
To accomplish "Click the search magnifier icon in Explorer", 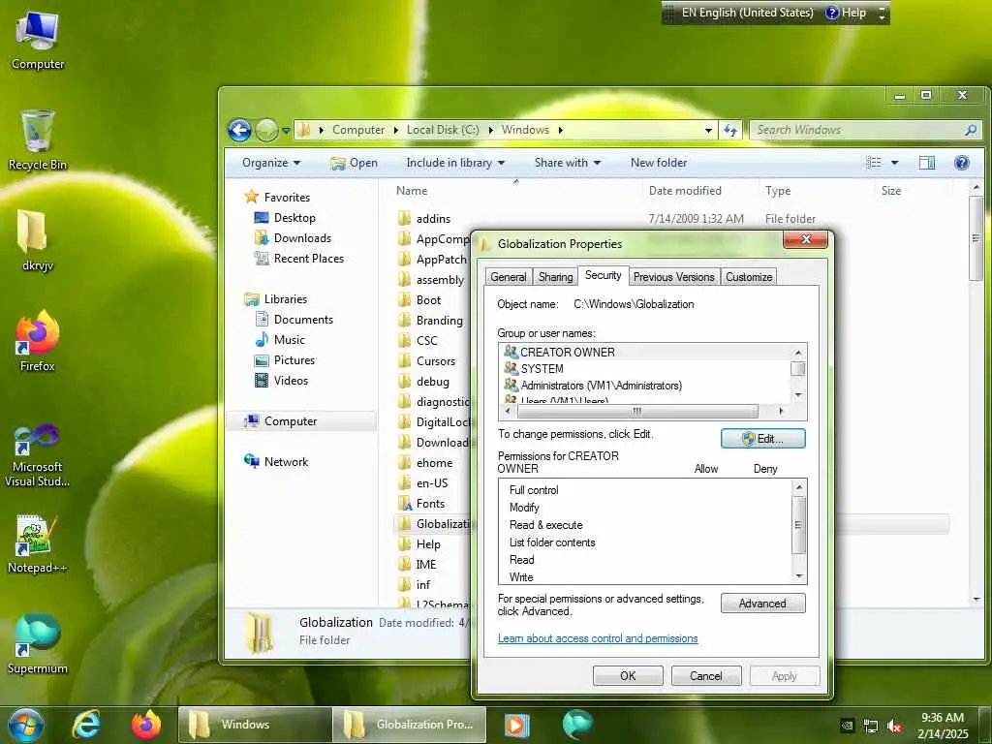I will coord(971,130).
